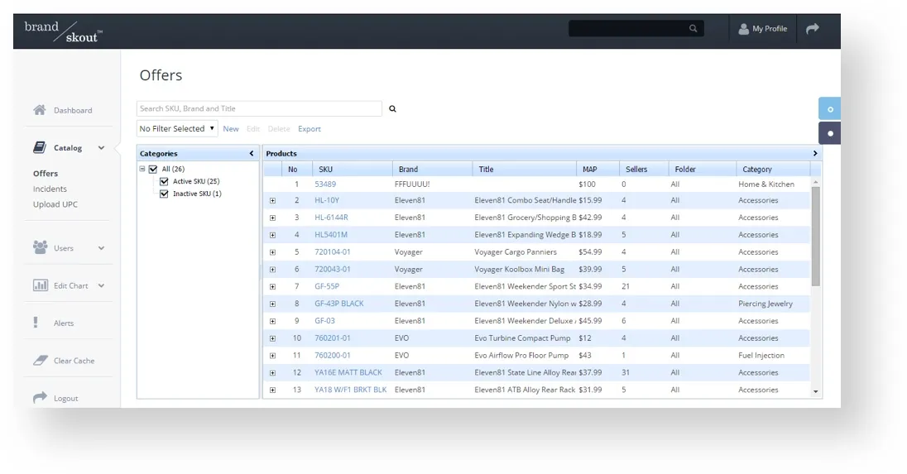Screen dimensions: 907x474
Task: Click the brand skout logo
Action: [x=64, y=31]
